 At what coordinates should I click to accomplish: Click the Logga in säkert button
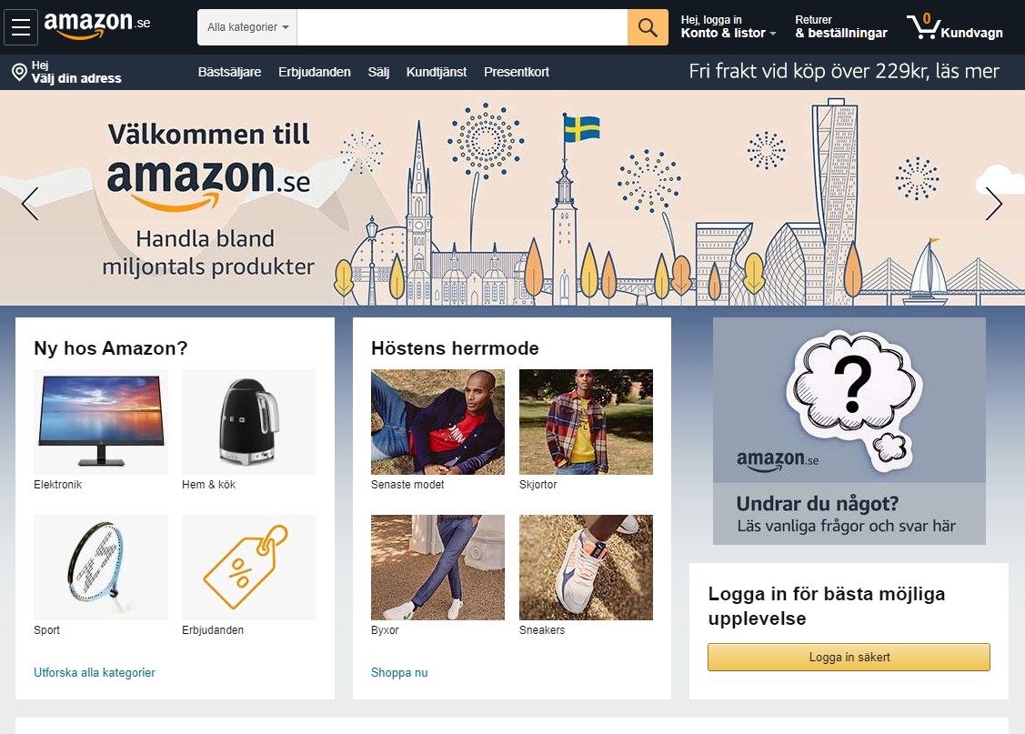click(849, 657)
